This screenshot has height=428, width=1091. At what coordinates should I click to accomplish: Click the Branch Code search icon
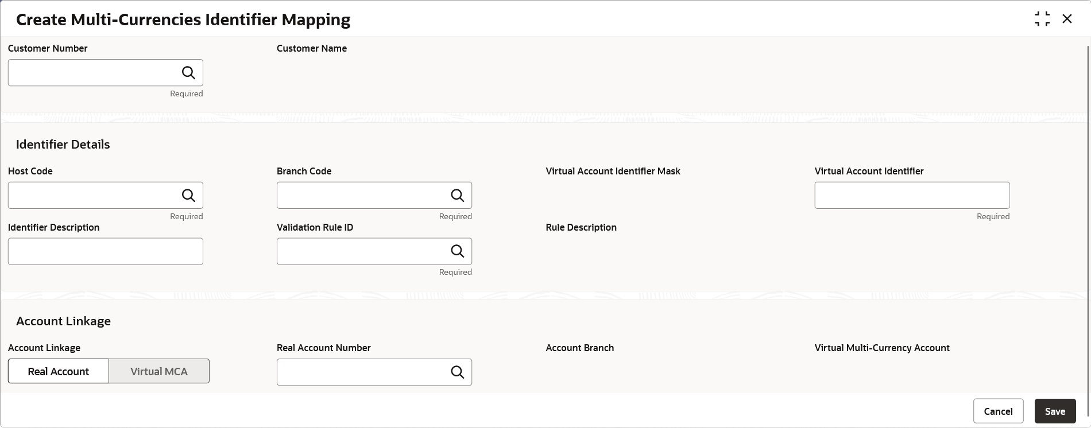coord(457,196)
